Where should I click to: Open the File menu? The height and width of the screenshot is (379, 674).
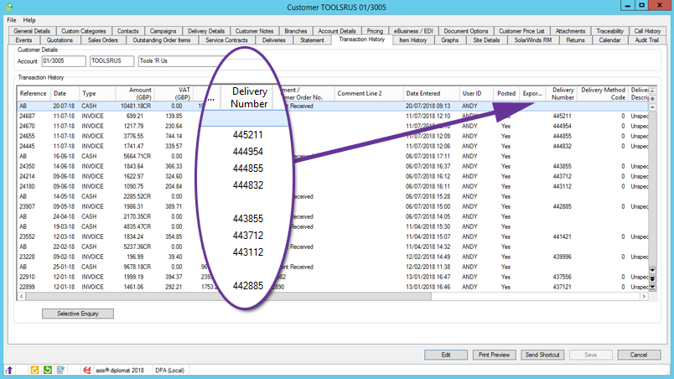(x=12, y=20)
